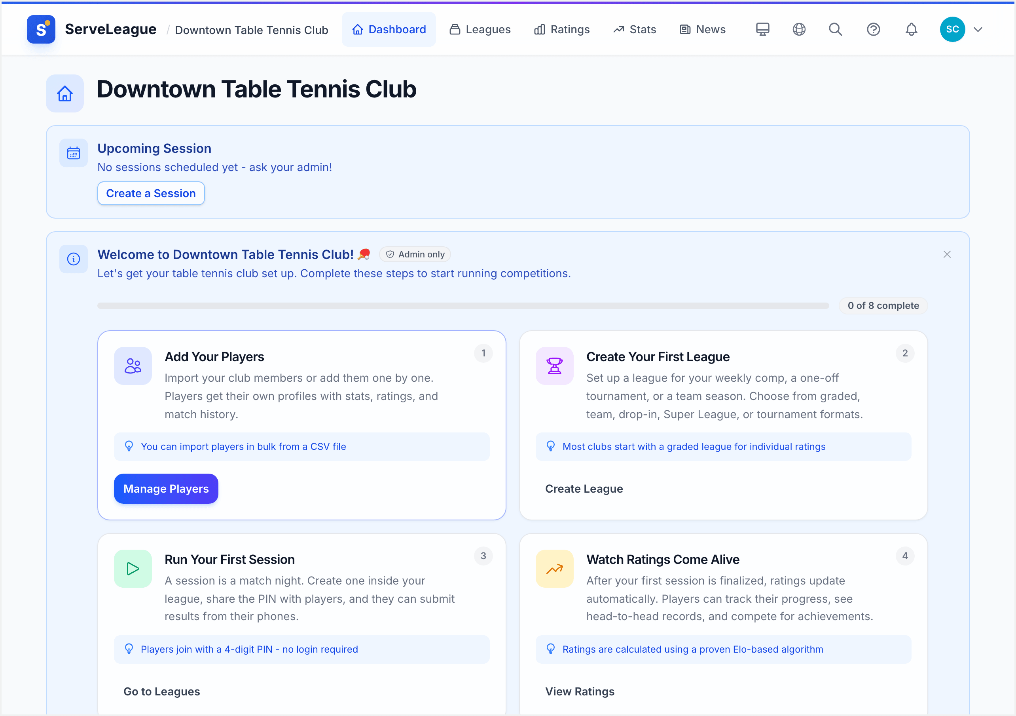
Task: Click lightbulb icon beside Elo-based algorithm tip
Action: 550,649
